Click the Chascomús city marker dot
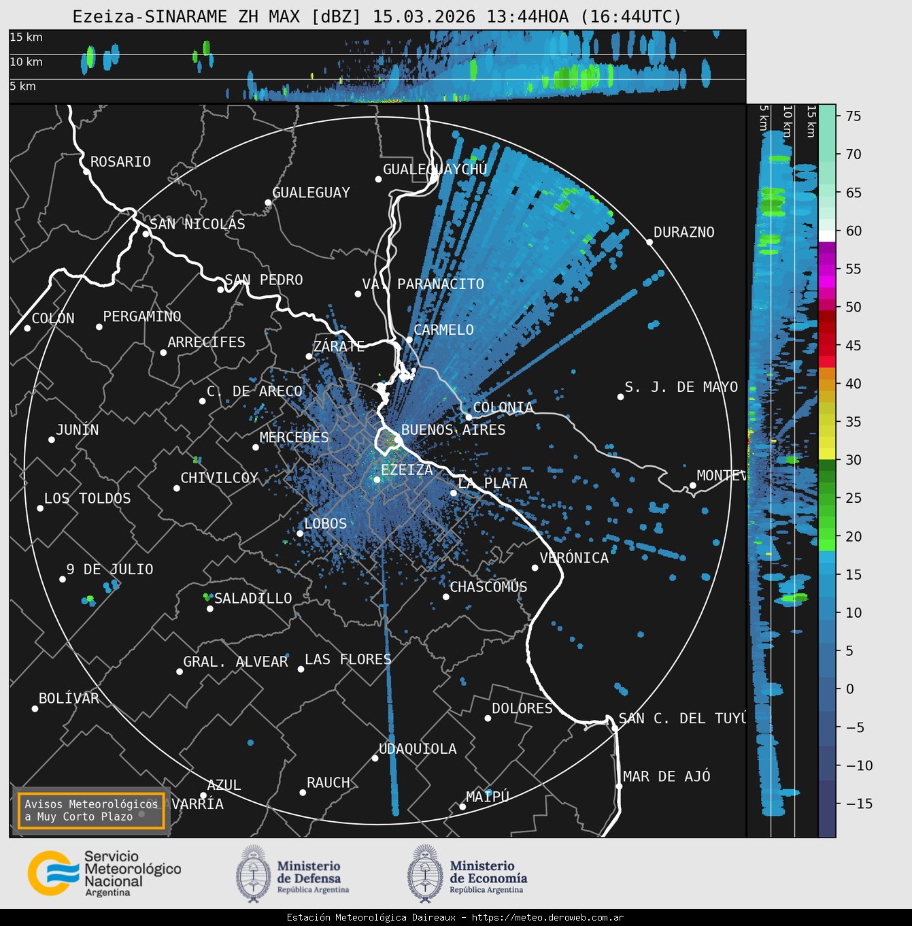The image size is (912, 926). click(446, 597)
